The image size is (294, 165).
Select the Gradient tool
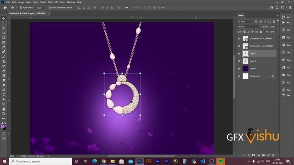[x=4, y=76]
